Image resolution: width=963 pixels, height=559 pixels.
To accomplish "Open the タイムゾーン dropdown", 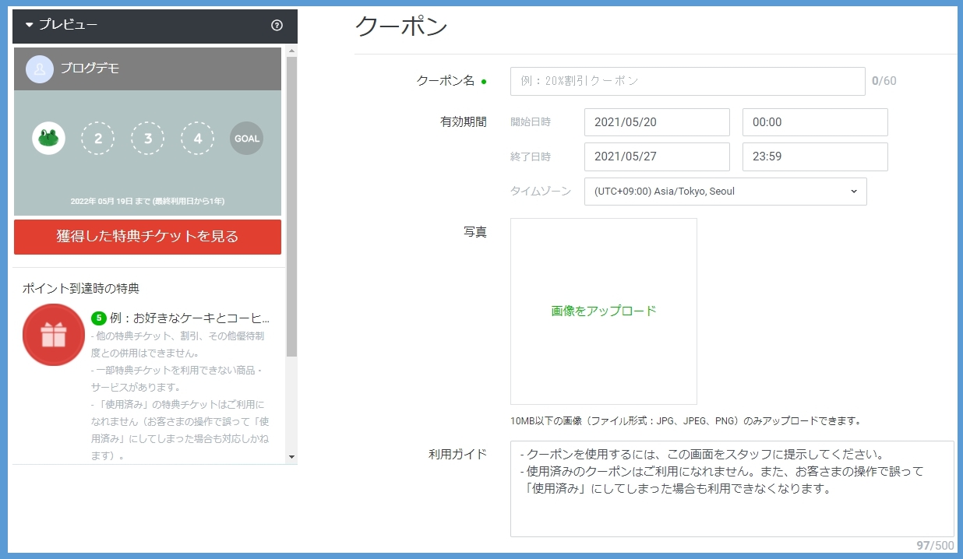I will [725, 191].
